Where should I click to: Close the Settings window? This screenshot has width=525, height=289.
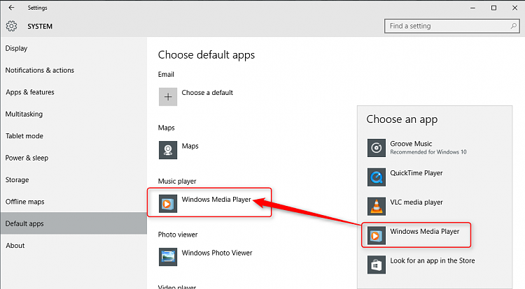pos(515,8)
